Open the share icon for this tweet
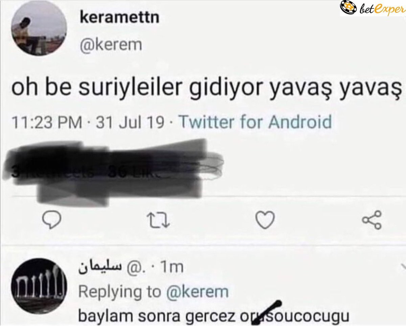 click(371, 220)
